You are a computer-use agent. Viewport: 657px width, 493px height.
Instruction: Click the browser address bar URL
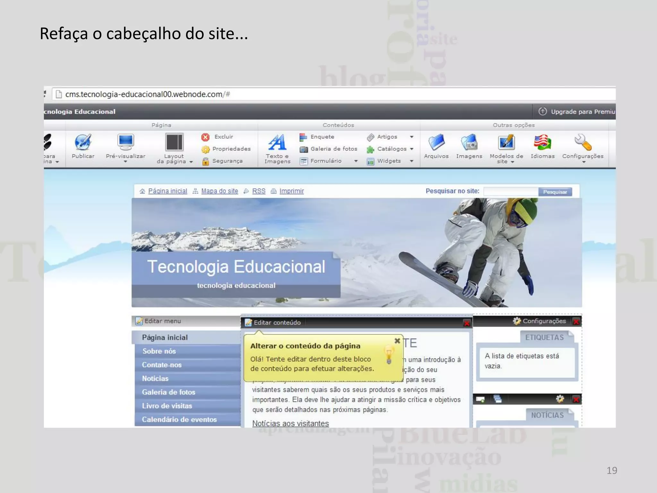tap(148, 94)
